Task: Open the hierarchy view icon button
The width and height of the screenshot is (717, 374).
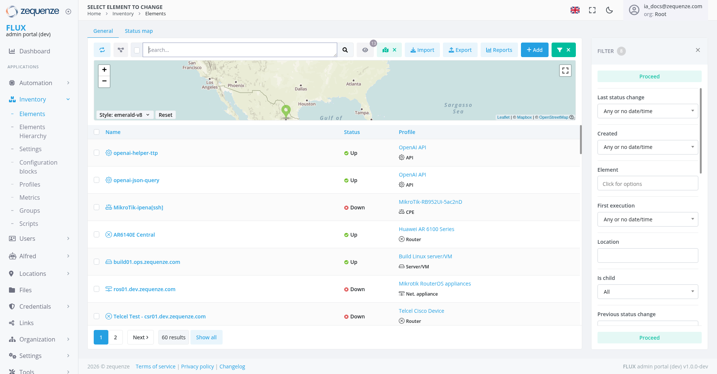Action: [121, 50]
